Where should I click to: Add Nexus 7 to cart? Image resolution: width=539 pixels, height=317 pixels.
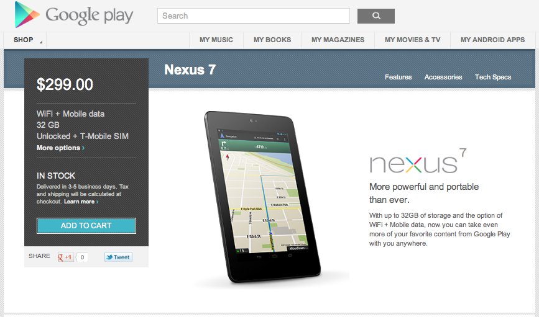86,226
